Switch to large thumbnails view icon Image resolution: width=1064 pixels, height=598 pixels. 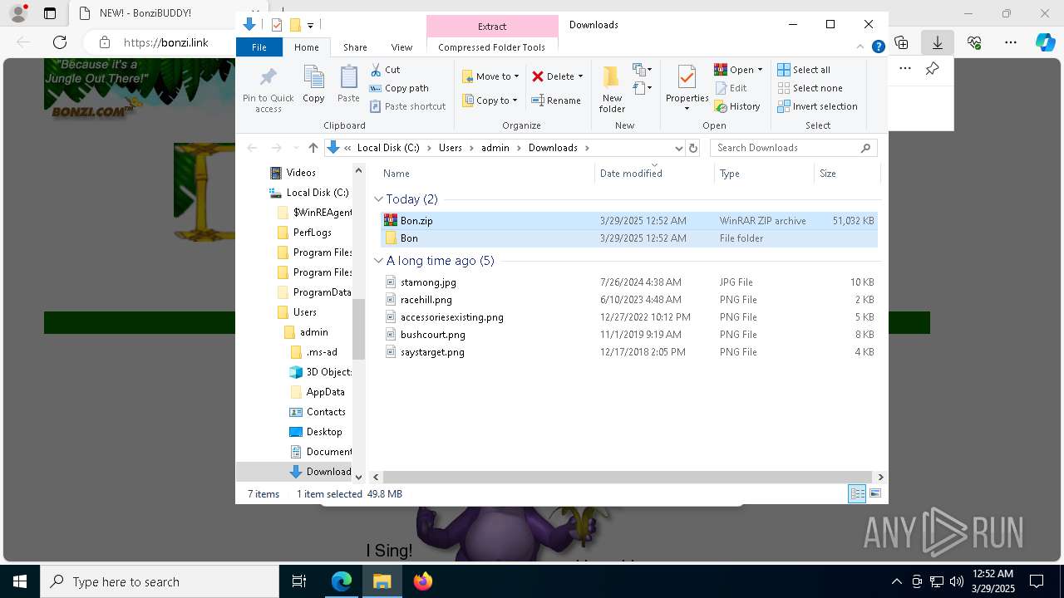[x=875, y=494]
